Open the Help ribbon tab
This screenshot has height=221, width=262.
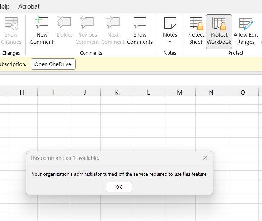[x=5, y=6]
